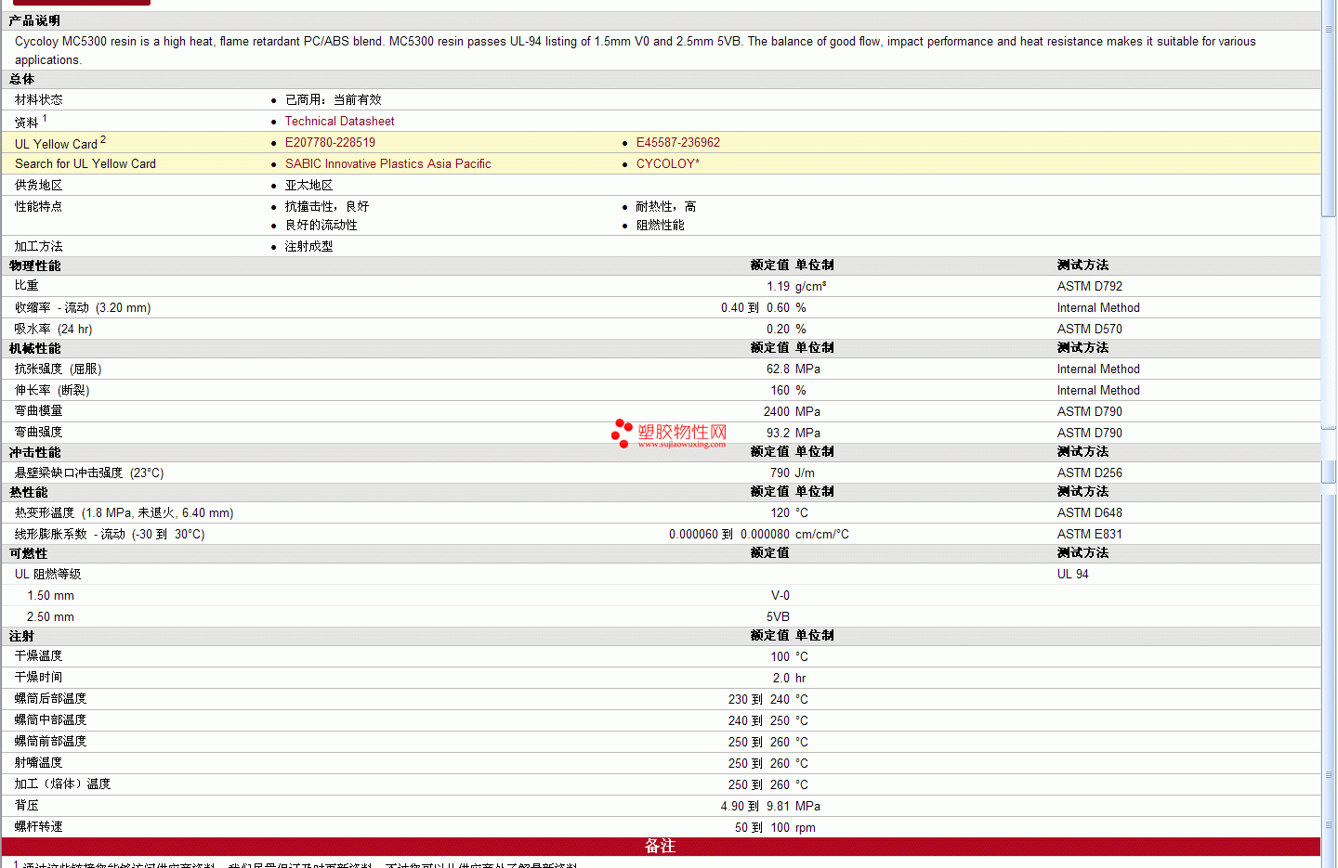Click the 背压 value 4.90 到 9.81
Screen dimensions: 1338x868
click(x=755, y=807)
